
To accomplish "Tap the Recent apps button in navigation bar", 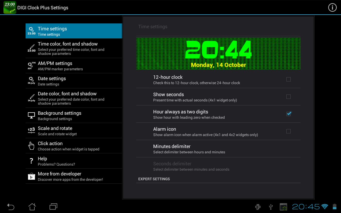I will pyautogui.click(x=53, y=207).
